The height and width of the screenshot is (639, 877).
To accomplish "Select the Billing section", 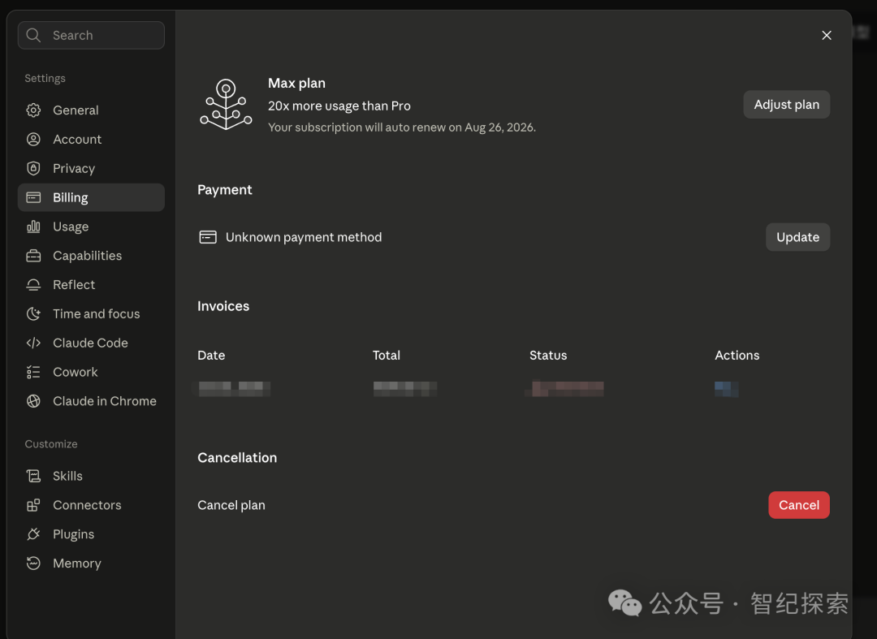I will click(x=91, y=197).
